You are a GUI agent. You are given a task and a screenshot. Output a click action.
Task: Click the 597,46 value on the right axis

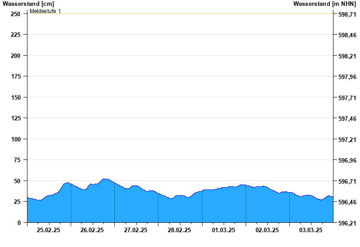pyautogui.click(x=346, y=119)
